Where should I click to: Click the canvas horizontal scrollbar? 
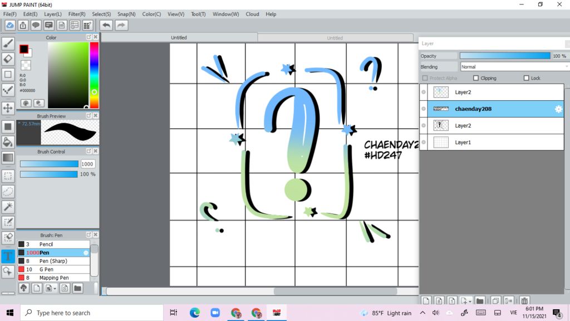click(x=335, y=291)
